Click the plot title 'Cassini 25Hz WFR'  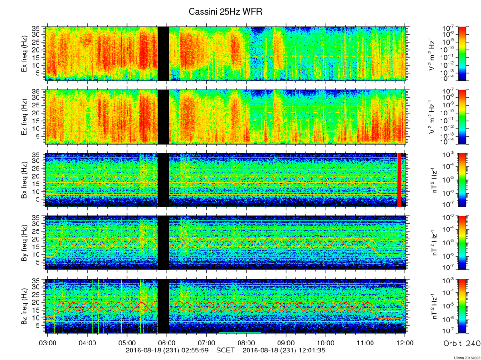pyautogui.click(x=225, y=12)
